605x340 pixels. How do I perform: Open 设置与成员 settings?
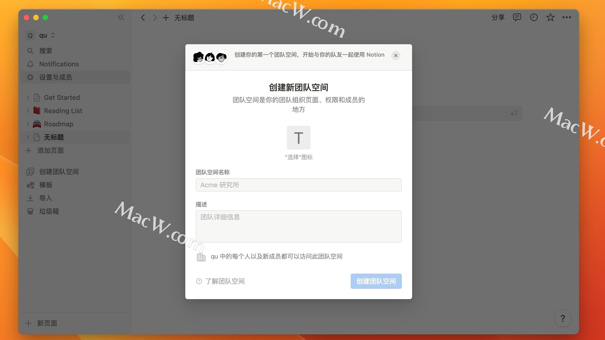(x=75, y=77)
